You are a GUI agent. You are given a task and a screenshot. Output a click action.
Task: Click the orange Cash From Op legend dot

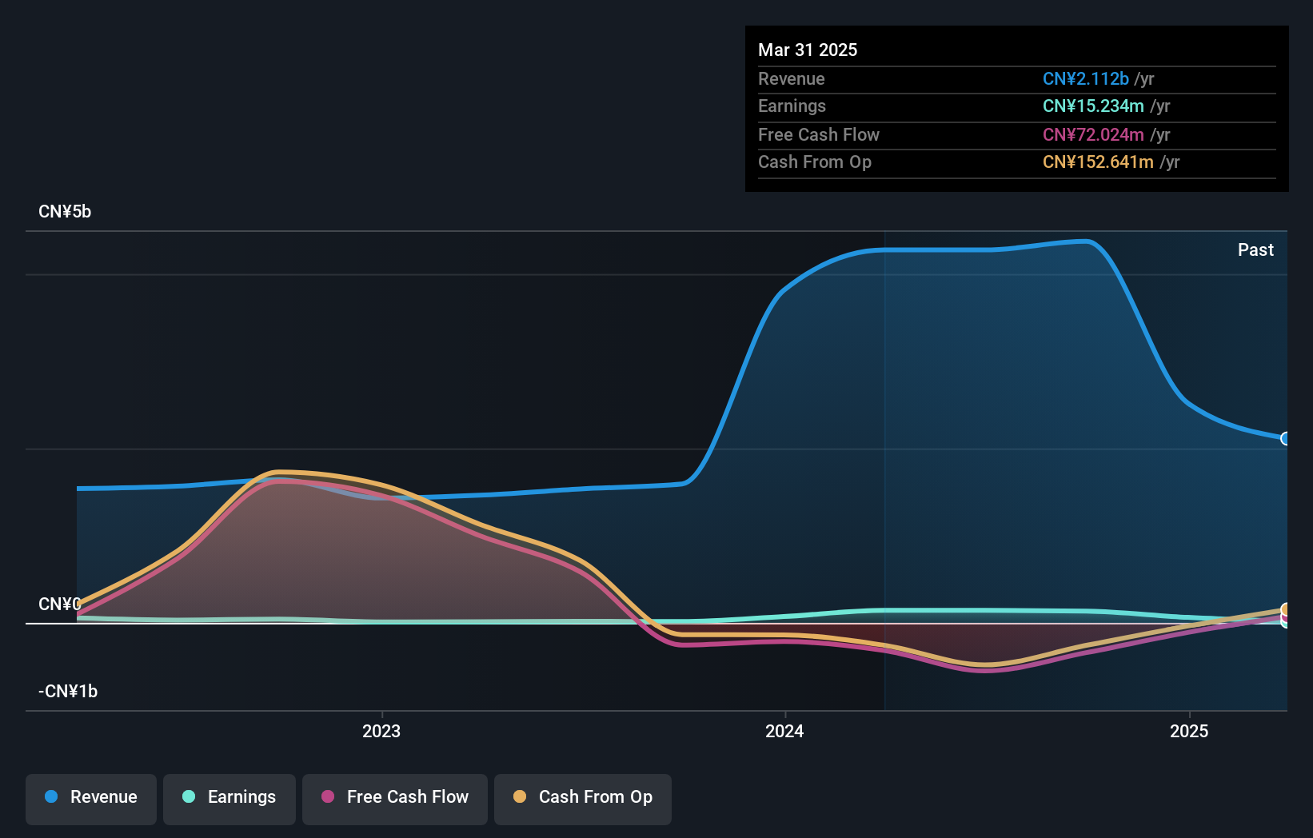(520, 796)
